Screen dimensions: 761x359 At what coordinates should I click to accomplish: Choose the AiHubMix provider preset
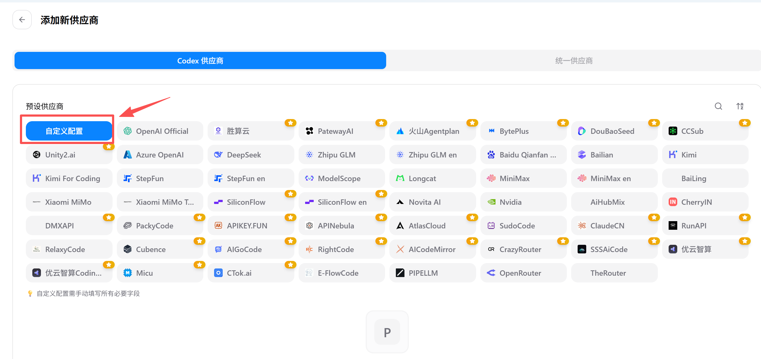coord(614,202)
